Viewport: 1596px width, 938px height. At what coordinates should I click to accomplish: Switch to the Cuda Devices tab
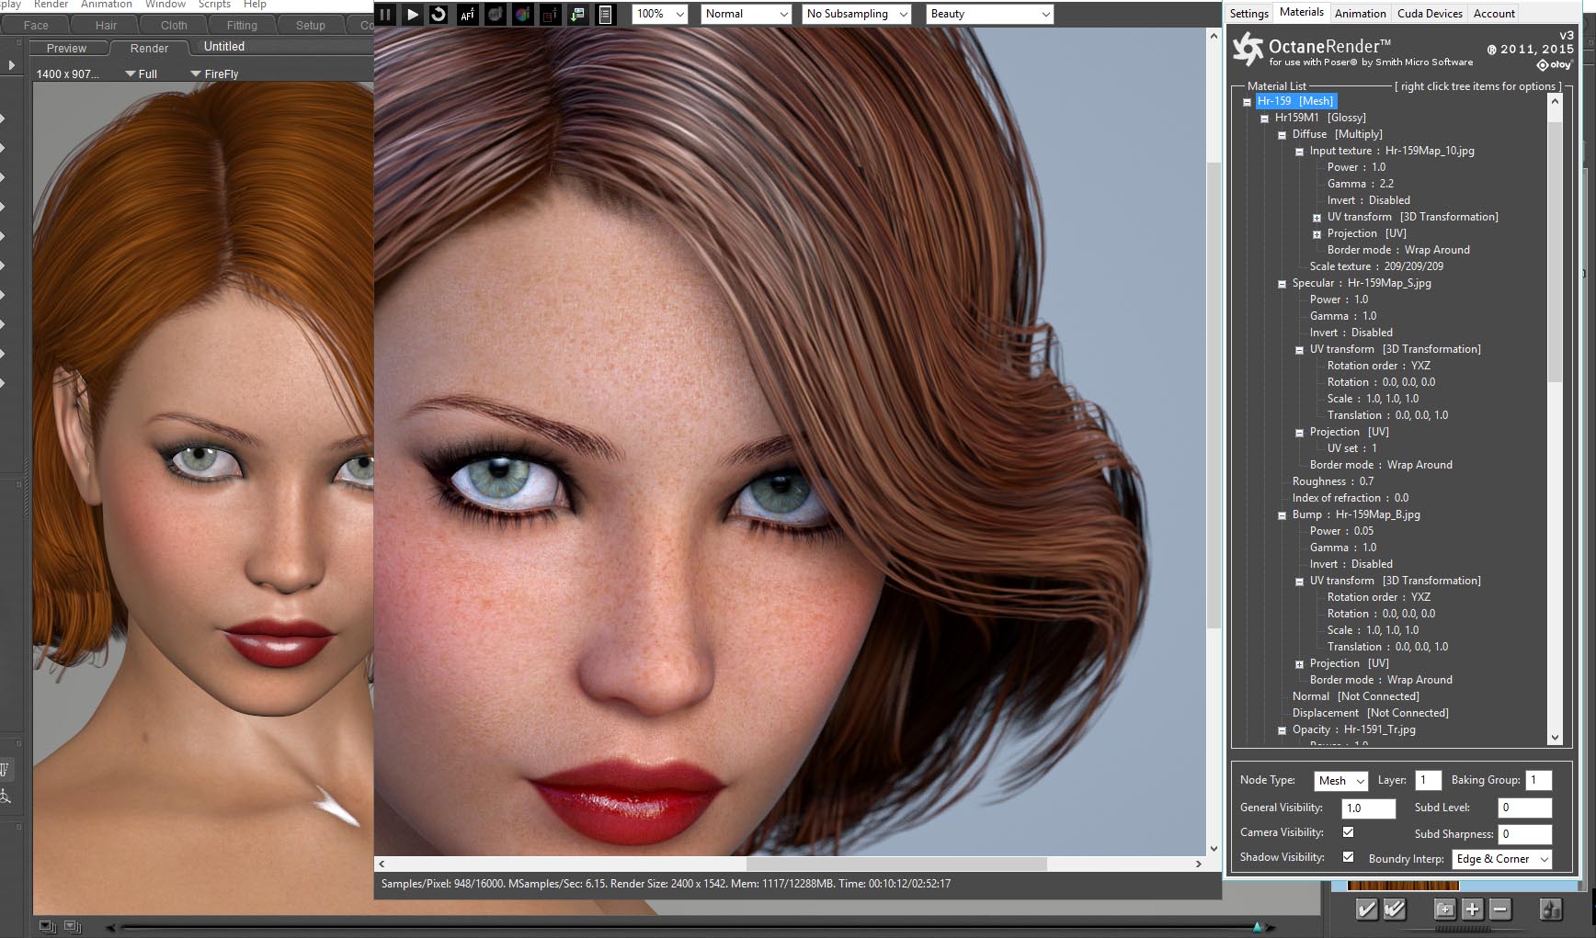1430,13
